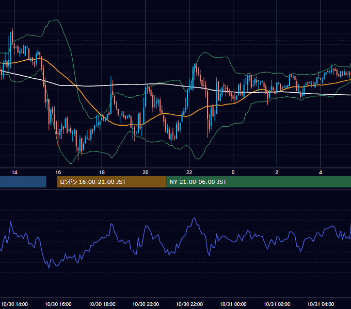Click the 0 hour axis label
Viewport: 351px width, 309px height.
[x=233, y=173]
